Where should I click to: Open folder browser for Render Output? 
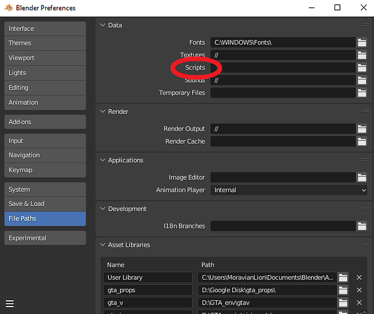point(361,129)
